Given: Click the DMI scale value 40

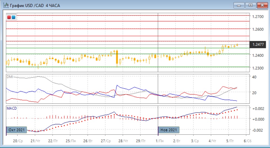Looking at the screenshot, I should pos(254,77).
